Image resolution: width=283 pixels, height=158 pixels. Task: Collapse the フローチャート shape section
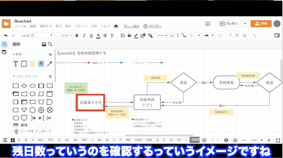click(x=14, y=77)
